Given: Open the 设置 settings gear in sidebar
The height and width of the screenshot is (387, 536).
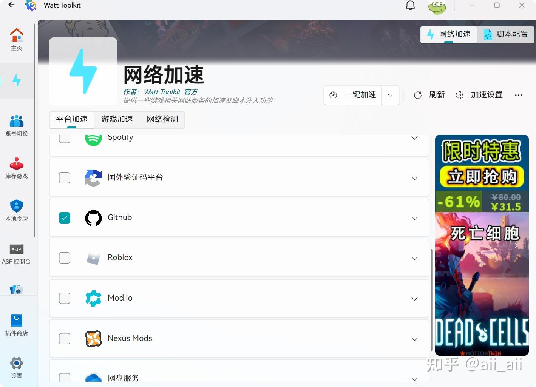Looking at the screenshot, I should 16,367.
